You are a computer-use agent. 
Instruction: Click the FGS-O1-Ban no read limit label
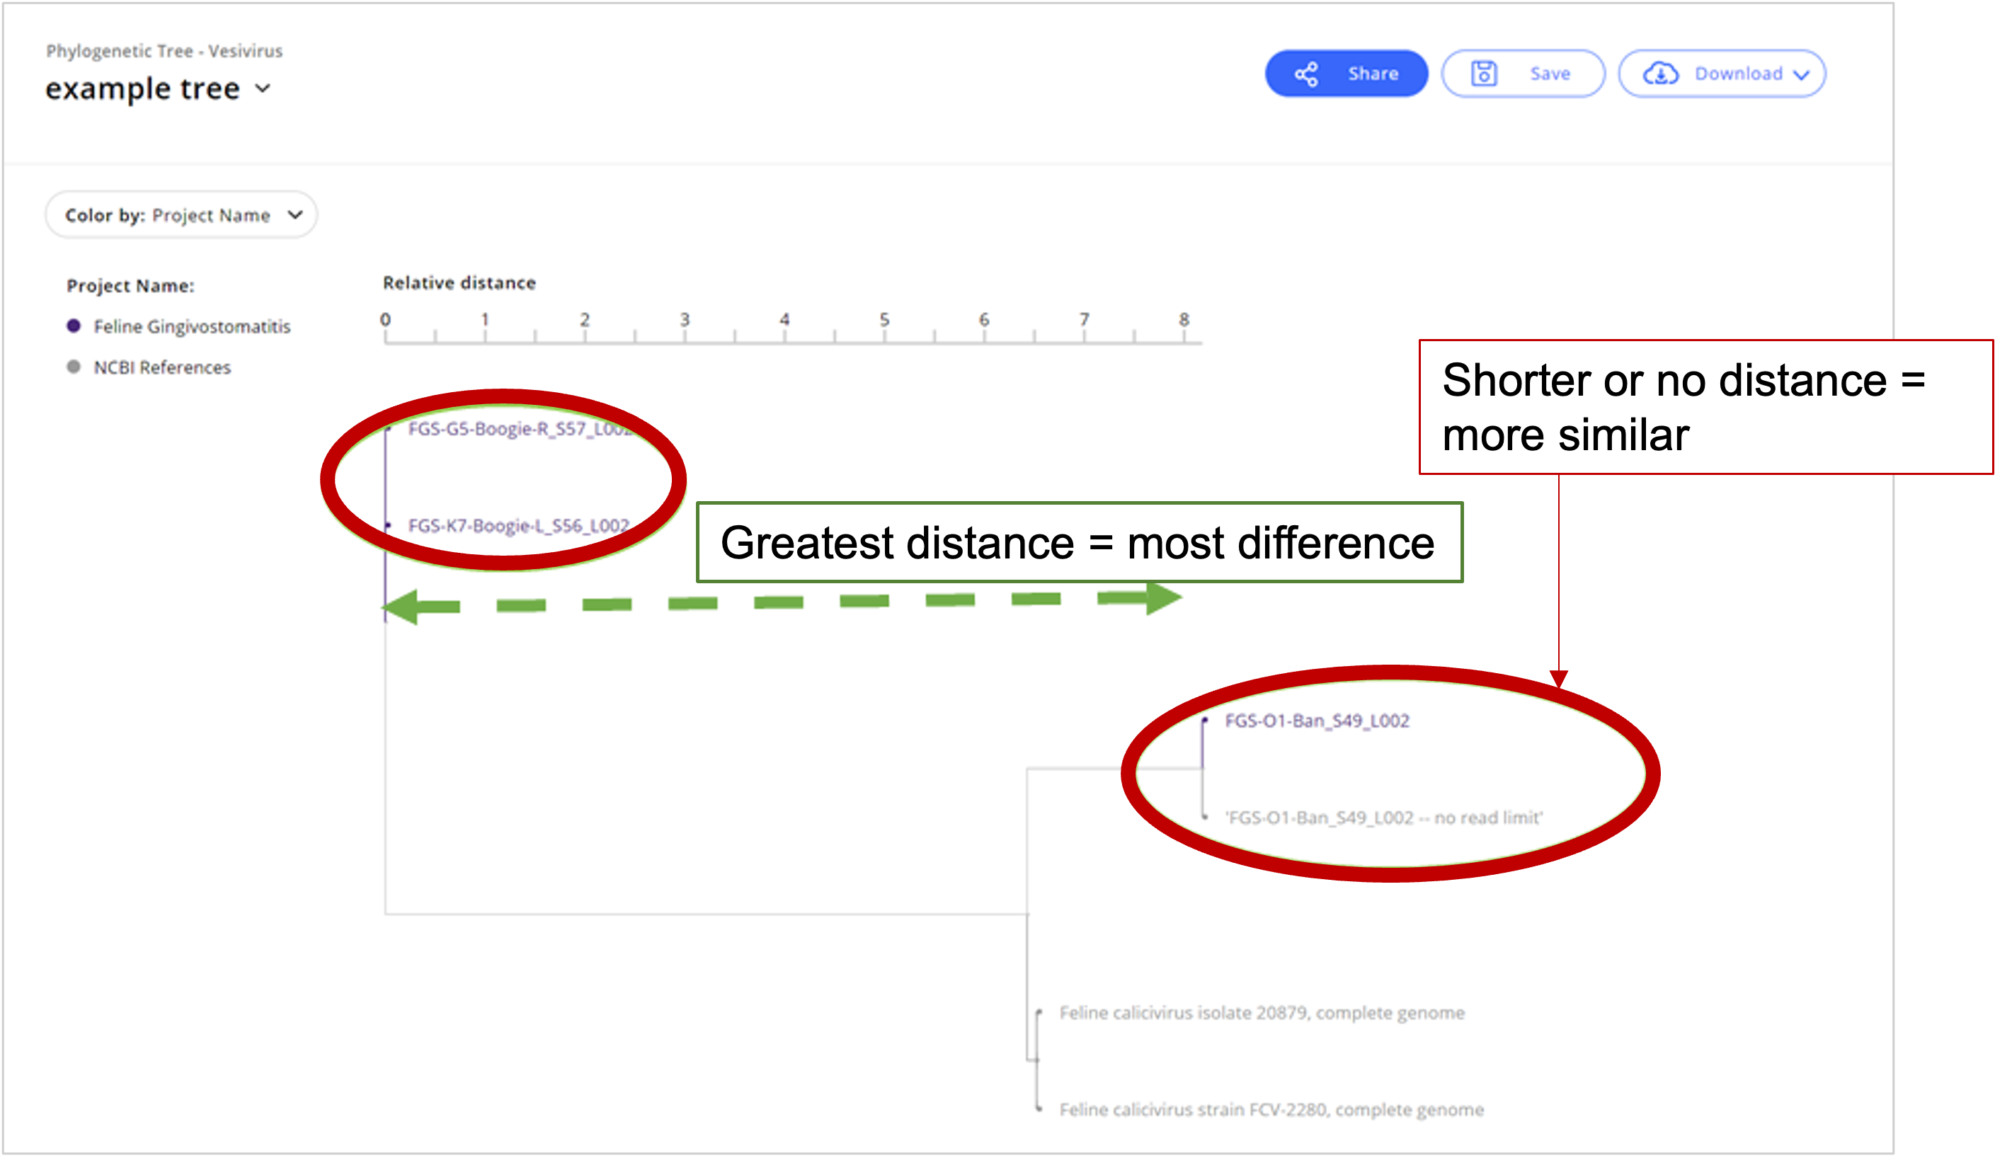pyautogui.click(x=1383, y=818)
